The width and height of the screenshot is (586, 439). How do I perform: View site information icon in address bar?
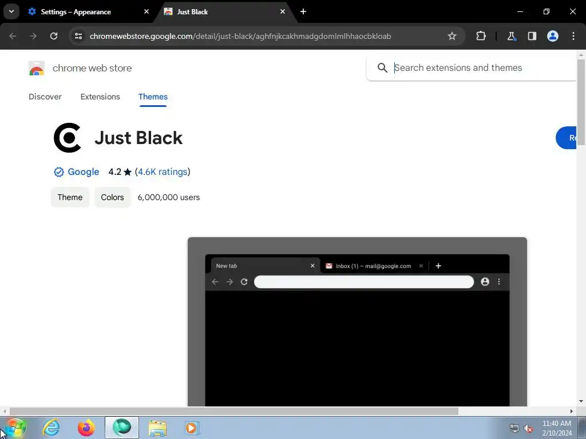pos(78,36)
